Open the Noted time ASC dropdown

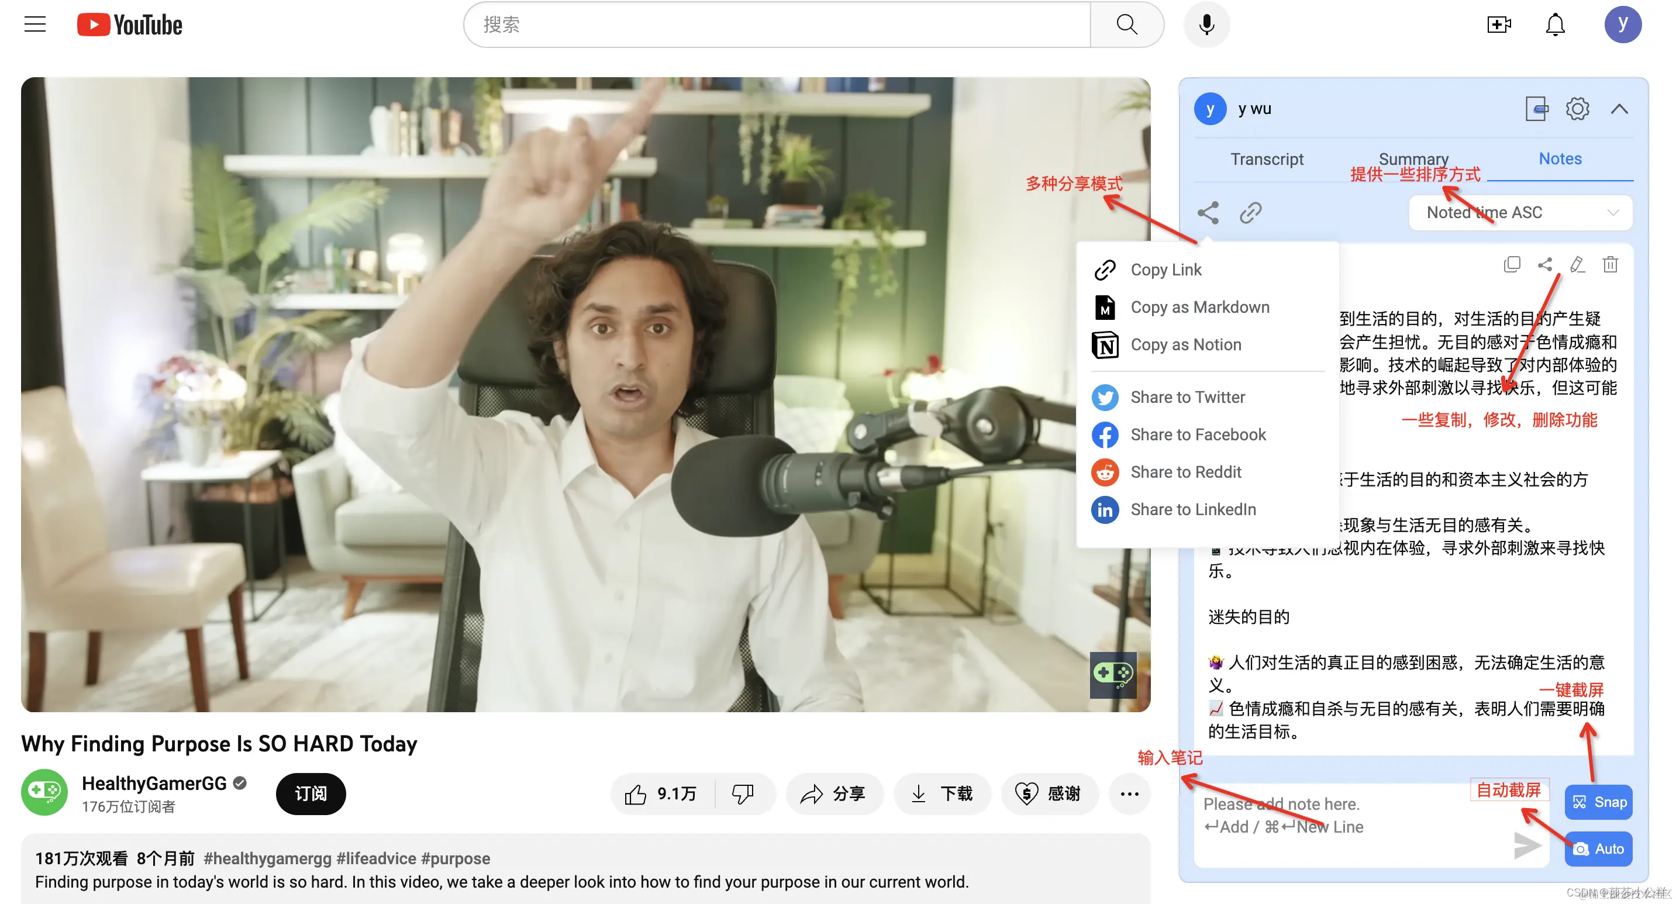1520,213
